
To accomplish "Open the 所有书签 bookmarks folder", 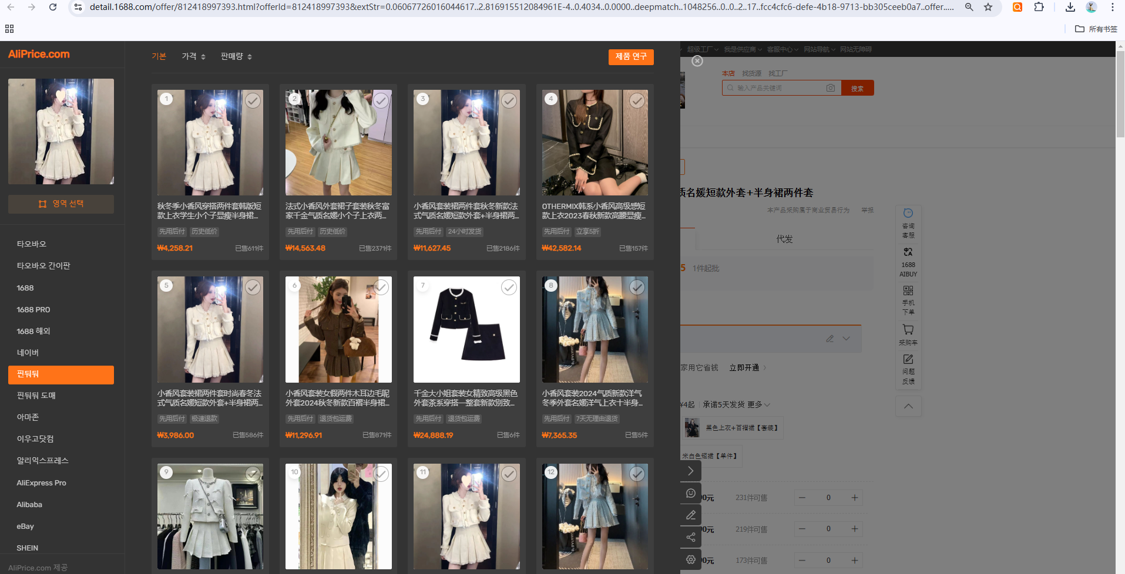I will 1096,29.
